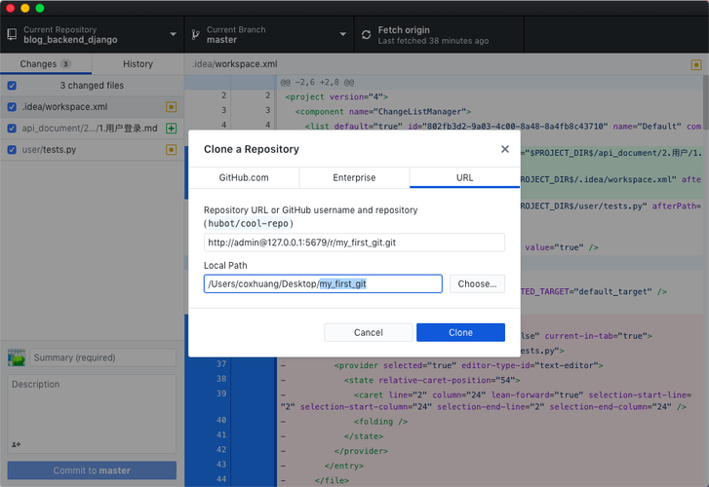This screenshot has height=487, width=709.
Task: Click the Fetch origin button
Action: coord(439,35)
